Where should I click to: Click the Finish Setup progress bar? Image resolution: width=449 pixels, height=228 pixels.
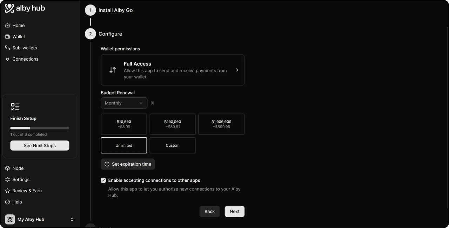pyautogui.click(x=40, y=128)
